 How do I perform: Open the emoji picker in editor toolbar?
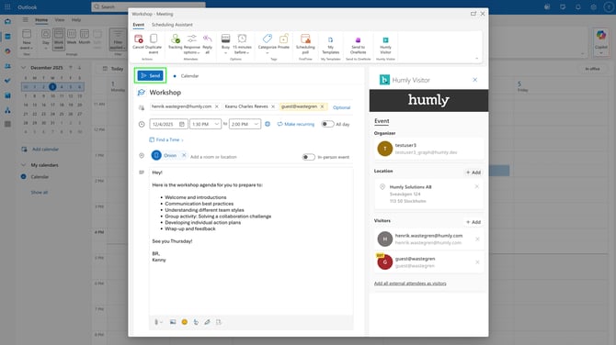184,322
